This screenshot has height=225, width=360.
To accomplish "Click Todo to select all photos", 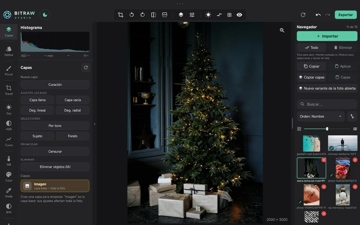I will [x=311, y=47].
